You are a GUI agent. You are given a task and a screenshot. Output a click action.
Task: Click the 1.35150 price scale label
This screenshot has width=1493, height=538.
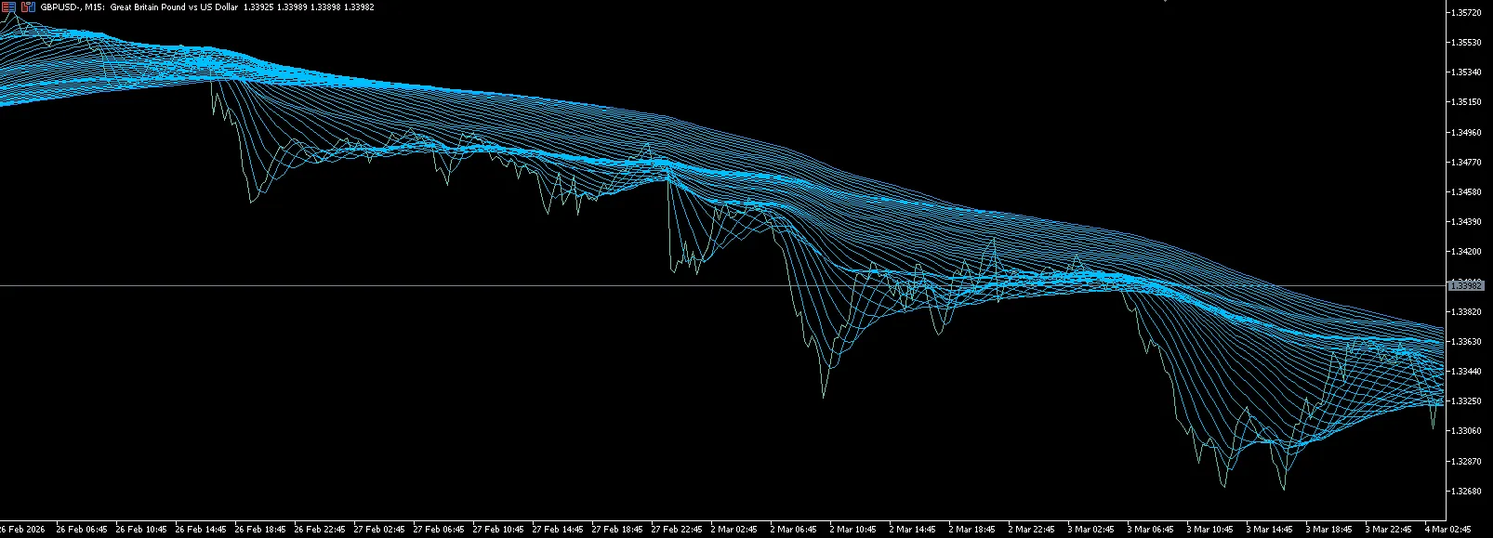coord(1466,102)
